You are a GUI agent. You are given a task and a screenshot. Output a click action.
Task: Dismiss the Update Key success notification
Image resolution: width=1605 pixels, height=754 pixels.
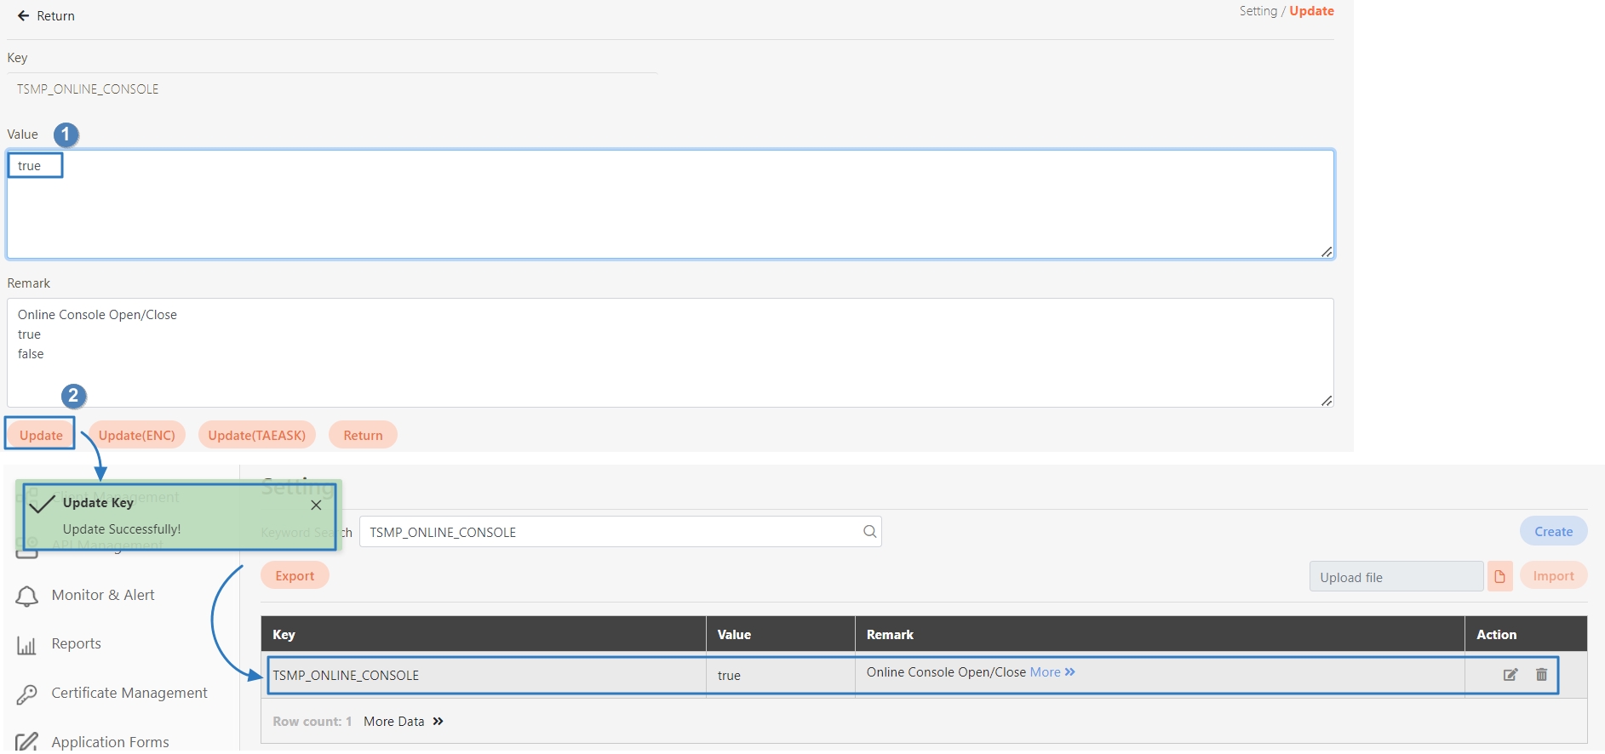(316, 506)
